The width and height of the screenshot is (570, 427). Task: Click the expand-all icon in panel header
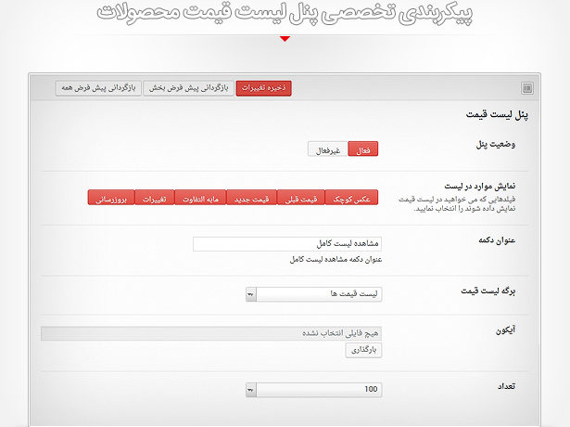coord(526,88)
